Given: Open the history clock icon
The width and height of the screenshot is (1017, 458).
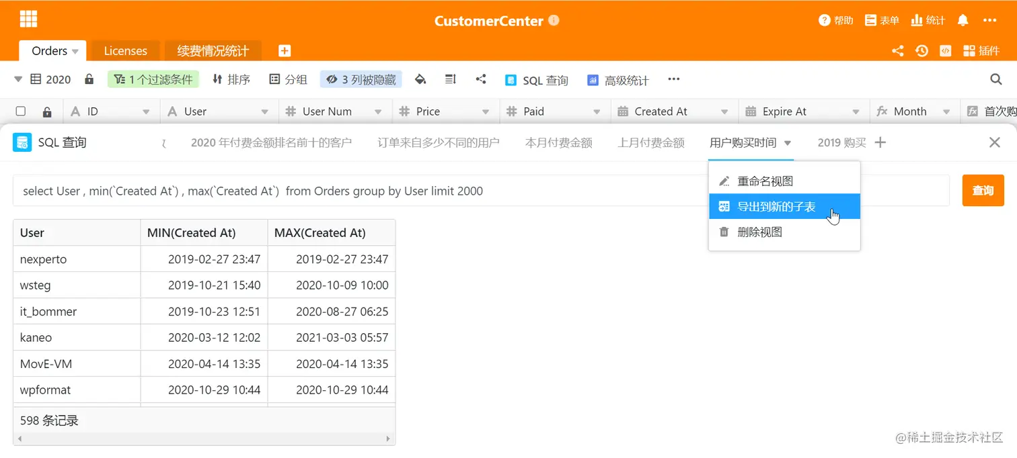Looking at the screenshot, I should pos(921,51).
